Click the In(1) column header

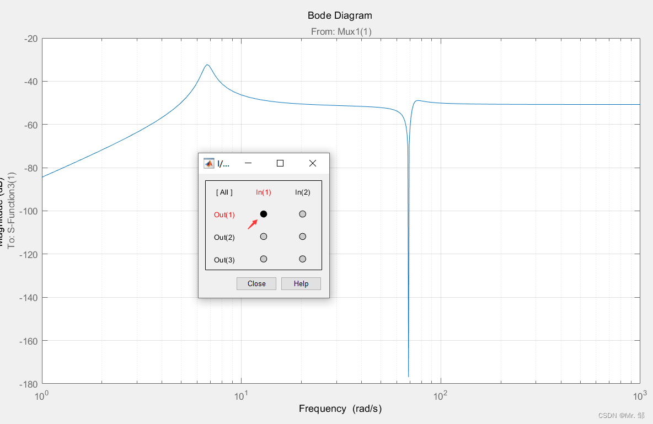(x=263, y=192)
